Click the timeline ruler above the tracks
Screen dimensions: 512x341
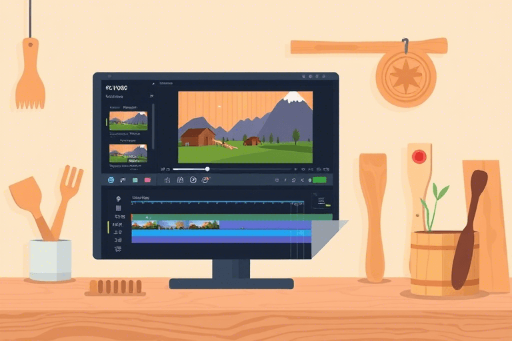coord(220,203)
